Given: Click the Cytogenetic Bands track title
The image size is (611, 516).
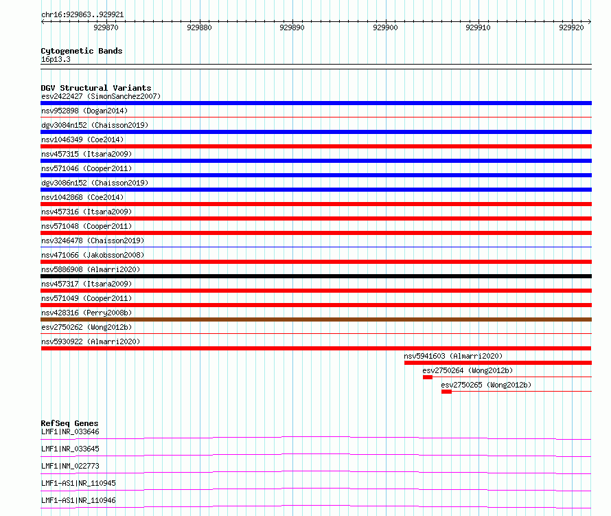Looking at the screenshot, I should tap(82, 51).
